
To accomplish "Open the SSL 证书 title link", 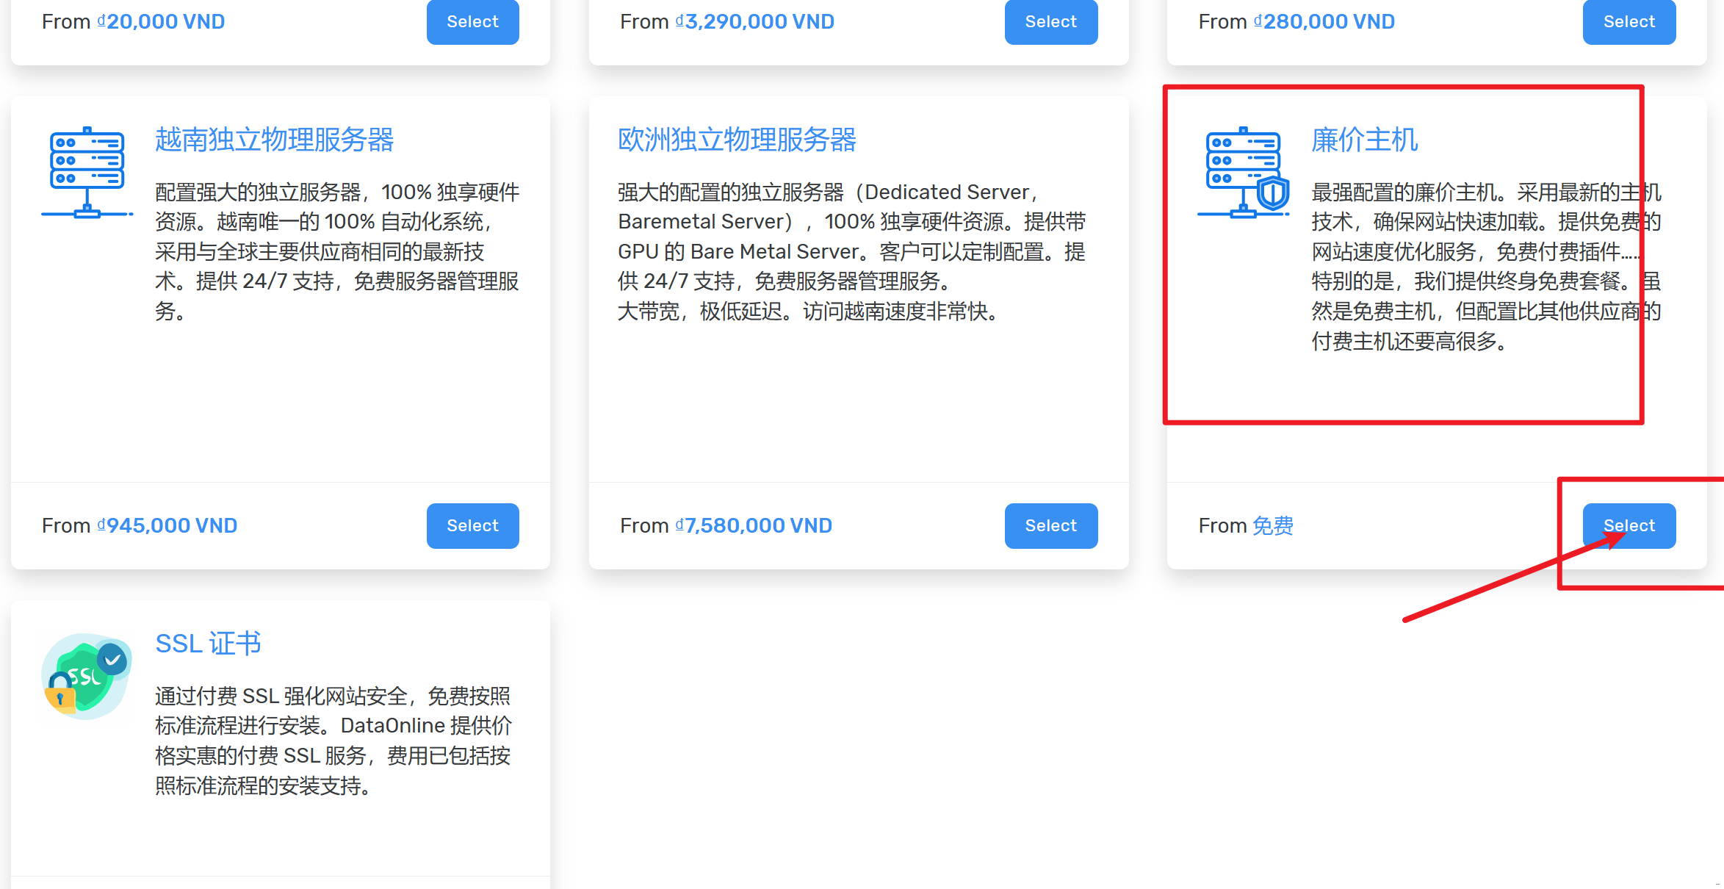I will 208,644.
